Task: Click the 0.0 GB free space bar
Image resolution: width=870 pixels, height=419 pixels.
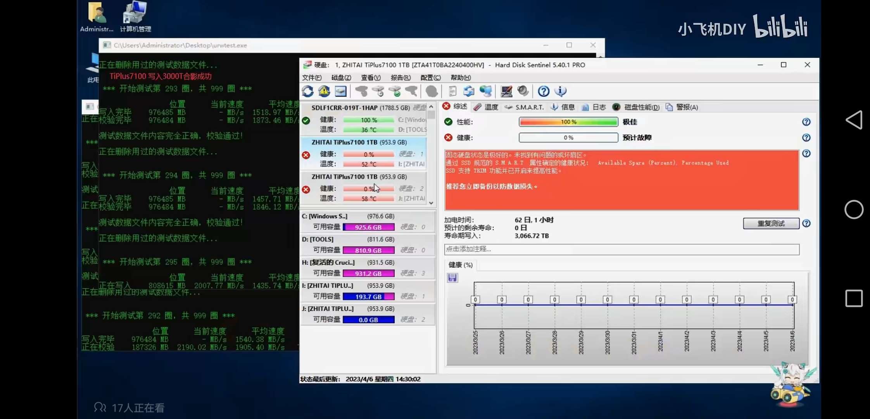Action: (369, 320)
